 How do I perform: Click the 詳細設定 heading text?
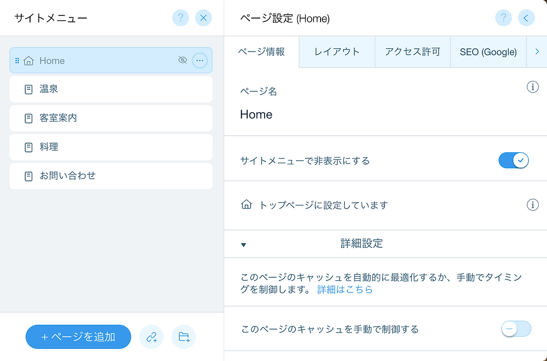point(362,243)
